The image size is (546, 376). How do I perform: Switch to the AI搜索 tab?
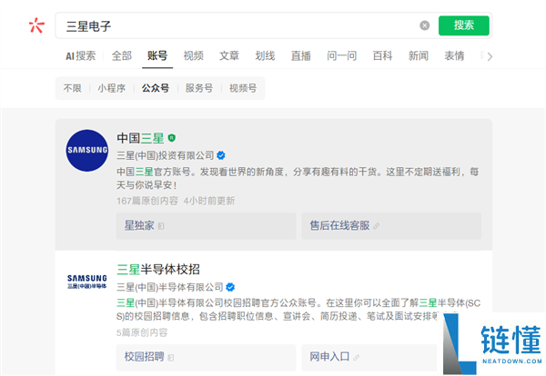[80, 55]
